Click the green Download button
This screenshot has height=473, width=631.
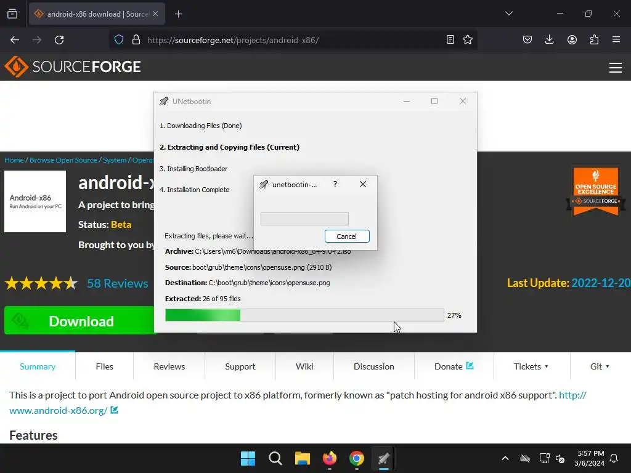click(x=79, y=320)
